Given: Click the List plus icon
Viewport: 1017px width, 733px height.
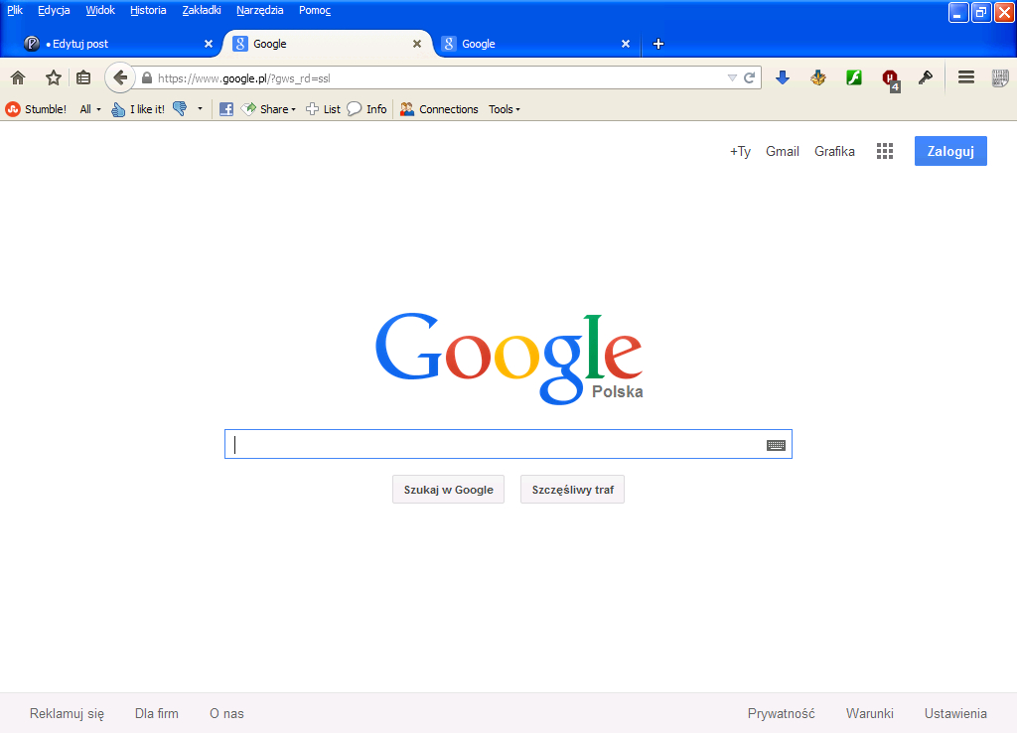Looking at the screenshot, I should coord(323,109).
